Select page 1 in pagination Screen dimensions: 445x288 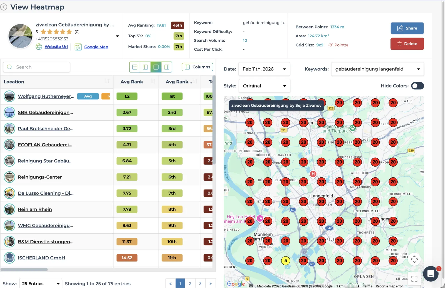point(180,284)
